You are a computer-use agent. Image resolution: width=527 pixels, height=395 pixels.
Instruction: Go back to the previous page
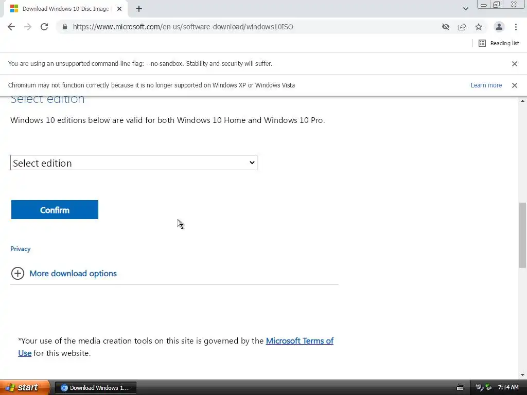(11, 27)
